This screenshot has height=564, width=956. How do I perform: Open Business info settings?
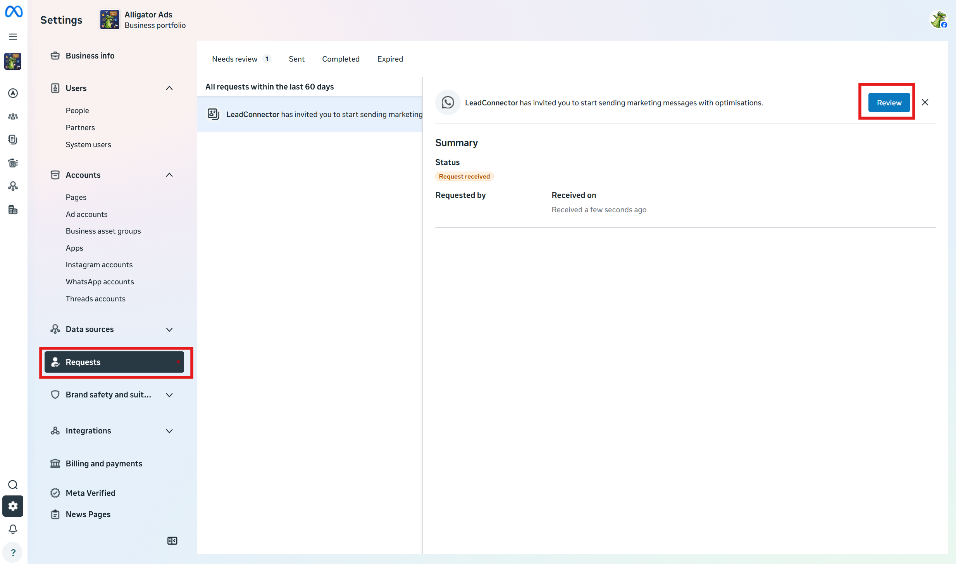(90, 56)
